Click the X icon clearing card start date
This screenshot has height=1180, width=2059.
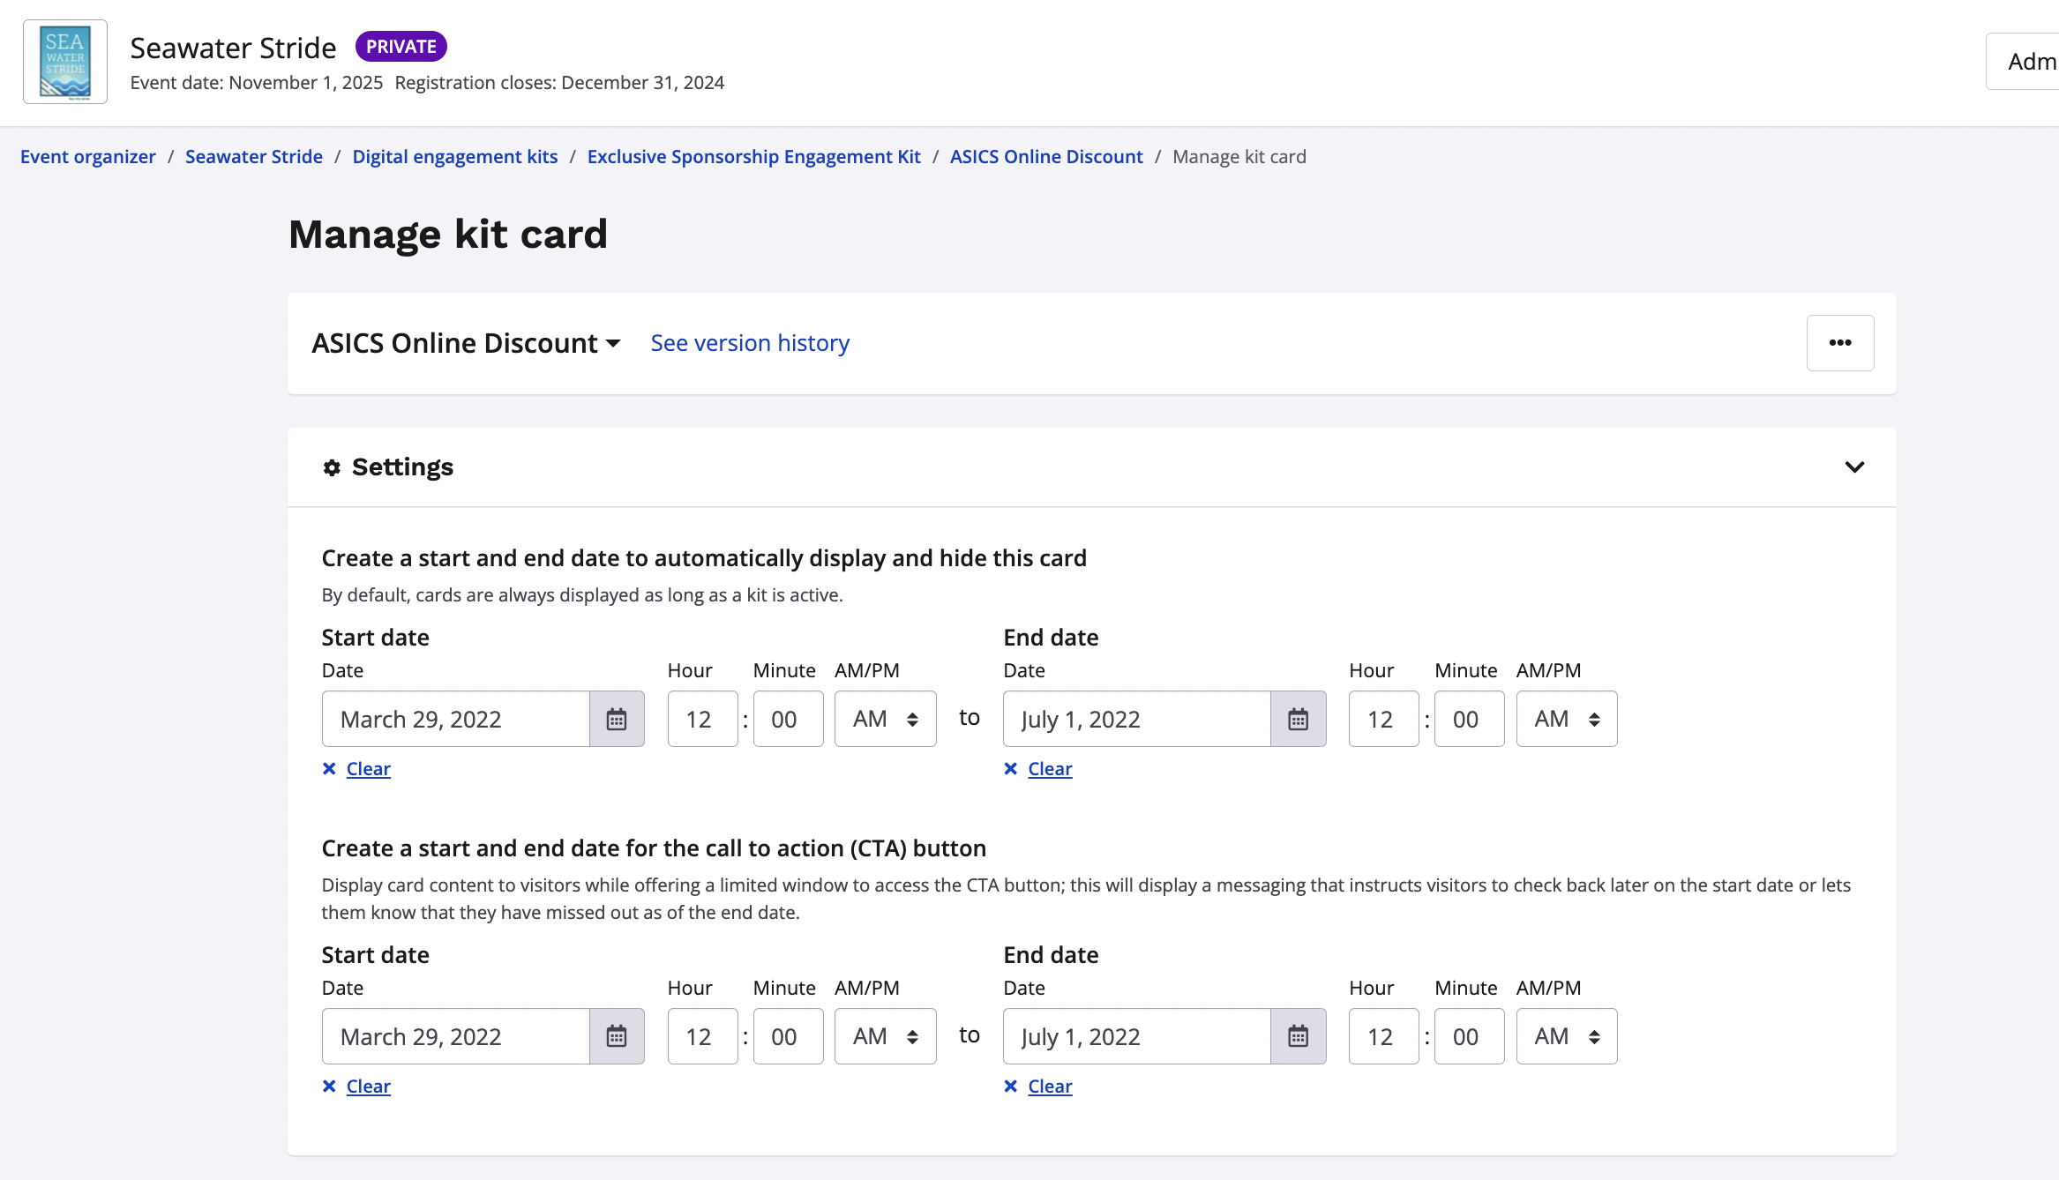click(x=329, y=769)
